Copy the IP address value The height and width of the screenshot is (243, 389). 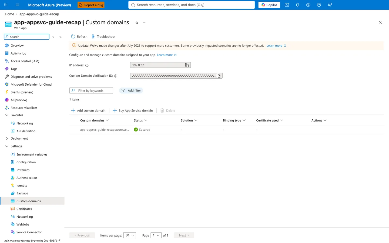coord(187,65)
